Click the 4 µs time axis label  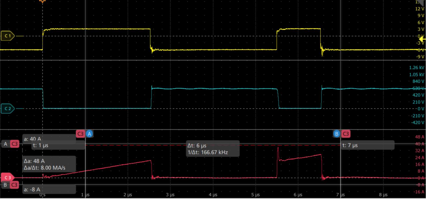(213, 195)
